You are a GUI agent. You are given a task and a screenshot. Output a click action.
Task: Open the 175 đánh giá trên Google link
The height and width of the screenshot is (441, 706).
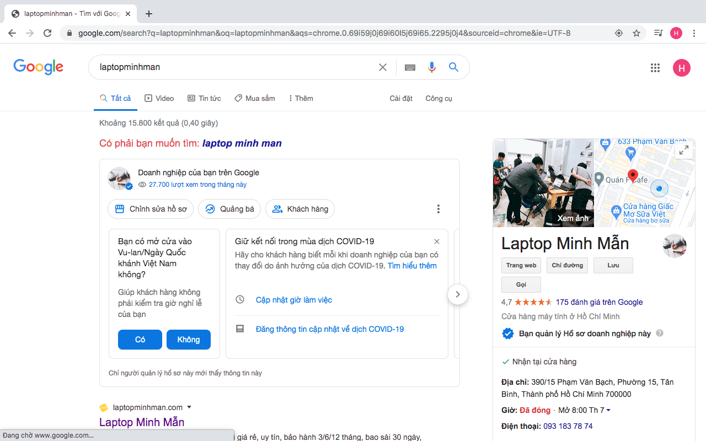coord(600,302)
